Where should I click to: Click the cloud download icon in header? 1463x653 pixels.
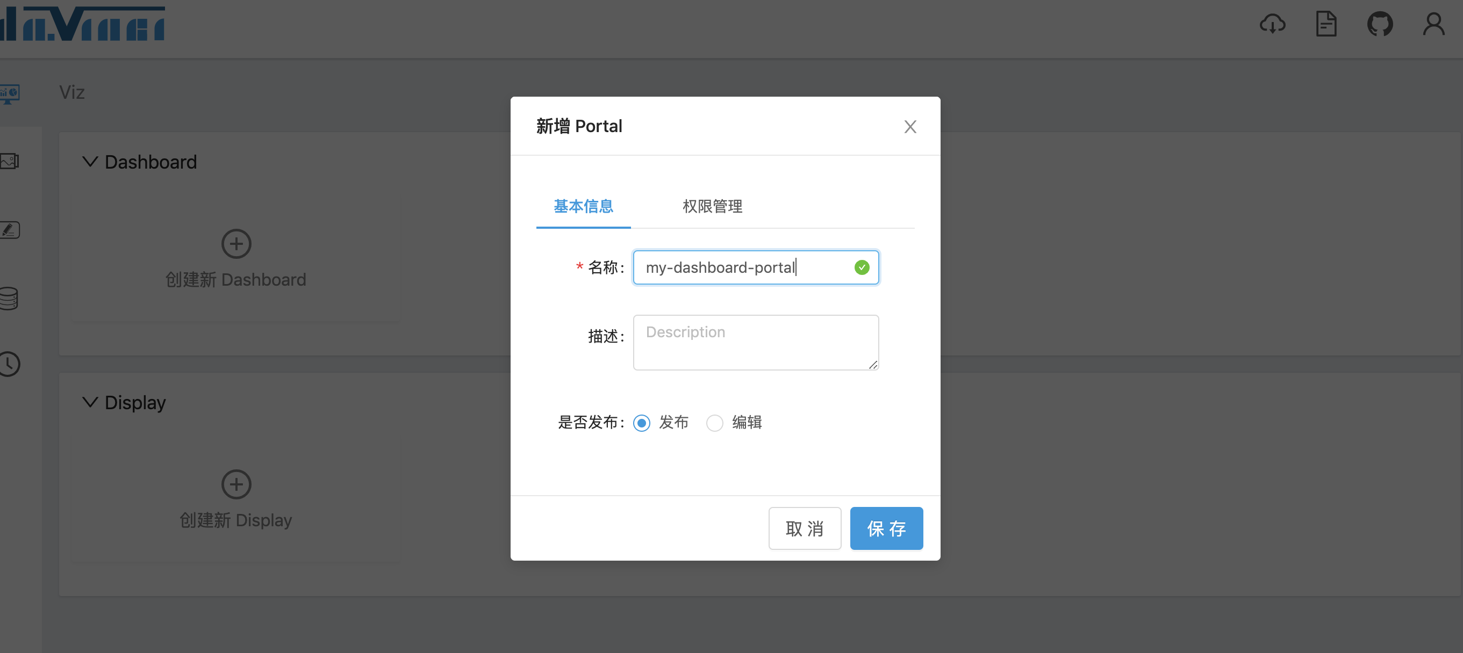tap(1272, 24)
